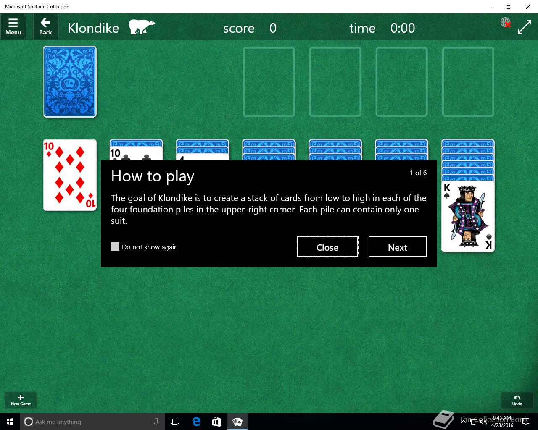This screenshot has height=430, width=538.
Task: Select Solitaire Collection taskbar icon
Action: (237, 422)
